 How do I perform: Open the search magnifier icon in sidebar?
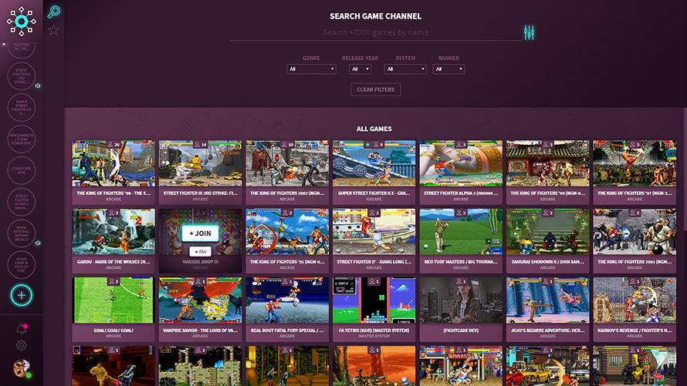(54, 12)
